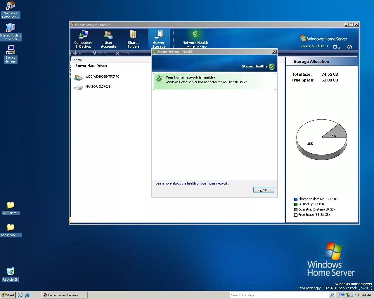Select Server Storage tab

point(159,39)
